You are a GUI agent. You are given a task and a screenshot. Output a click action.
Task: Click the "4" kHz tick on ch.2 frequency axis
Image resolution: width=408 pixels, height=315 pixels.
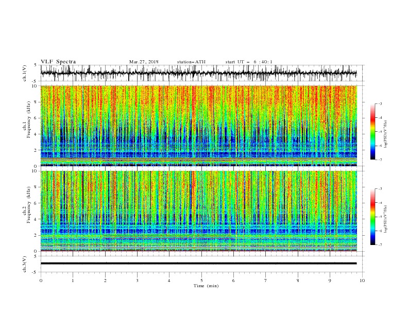[36, 219]
